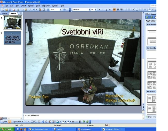Screen dimensions: 168x131
Task: Click the Open file folder icon
Action: (7, 10)
